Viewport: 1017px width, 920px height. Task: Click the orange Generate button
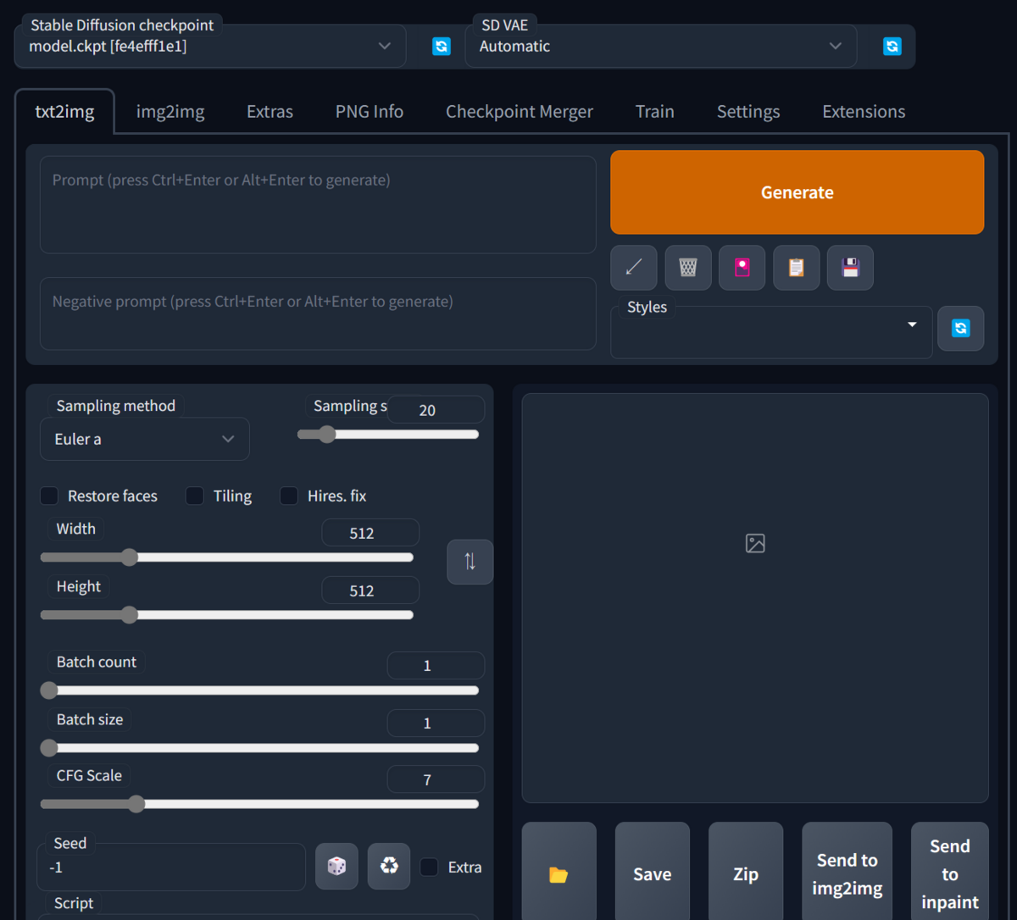[x=797, y=192]
